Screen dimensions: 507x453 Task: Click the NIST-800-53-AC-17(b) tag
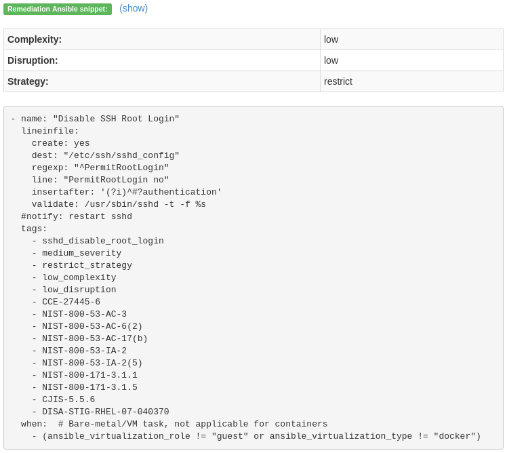[x=95, y=338]
